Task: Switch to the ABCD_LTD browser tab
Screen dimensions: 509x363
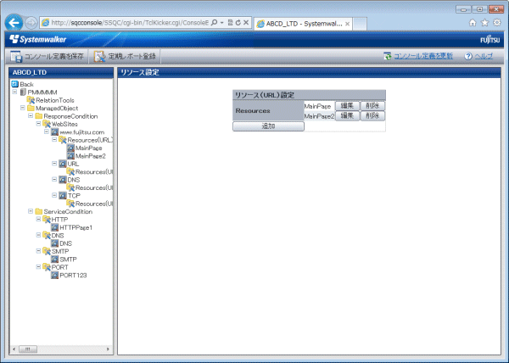Action: tap(303, 24)
